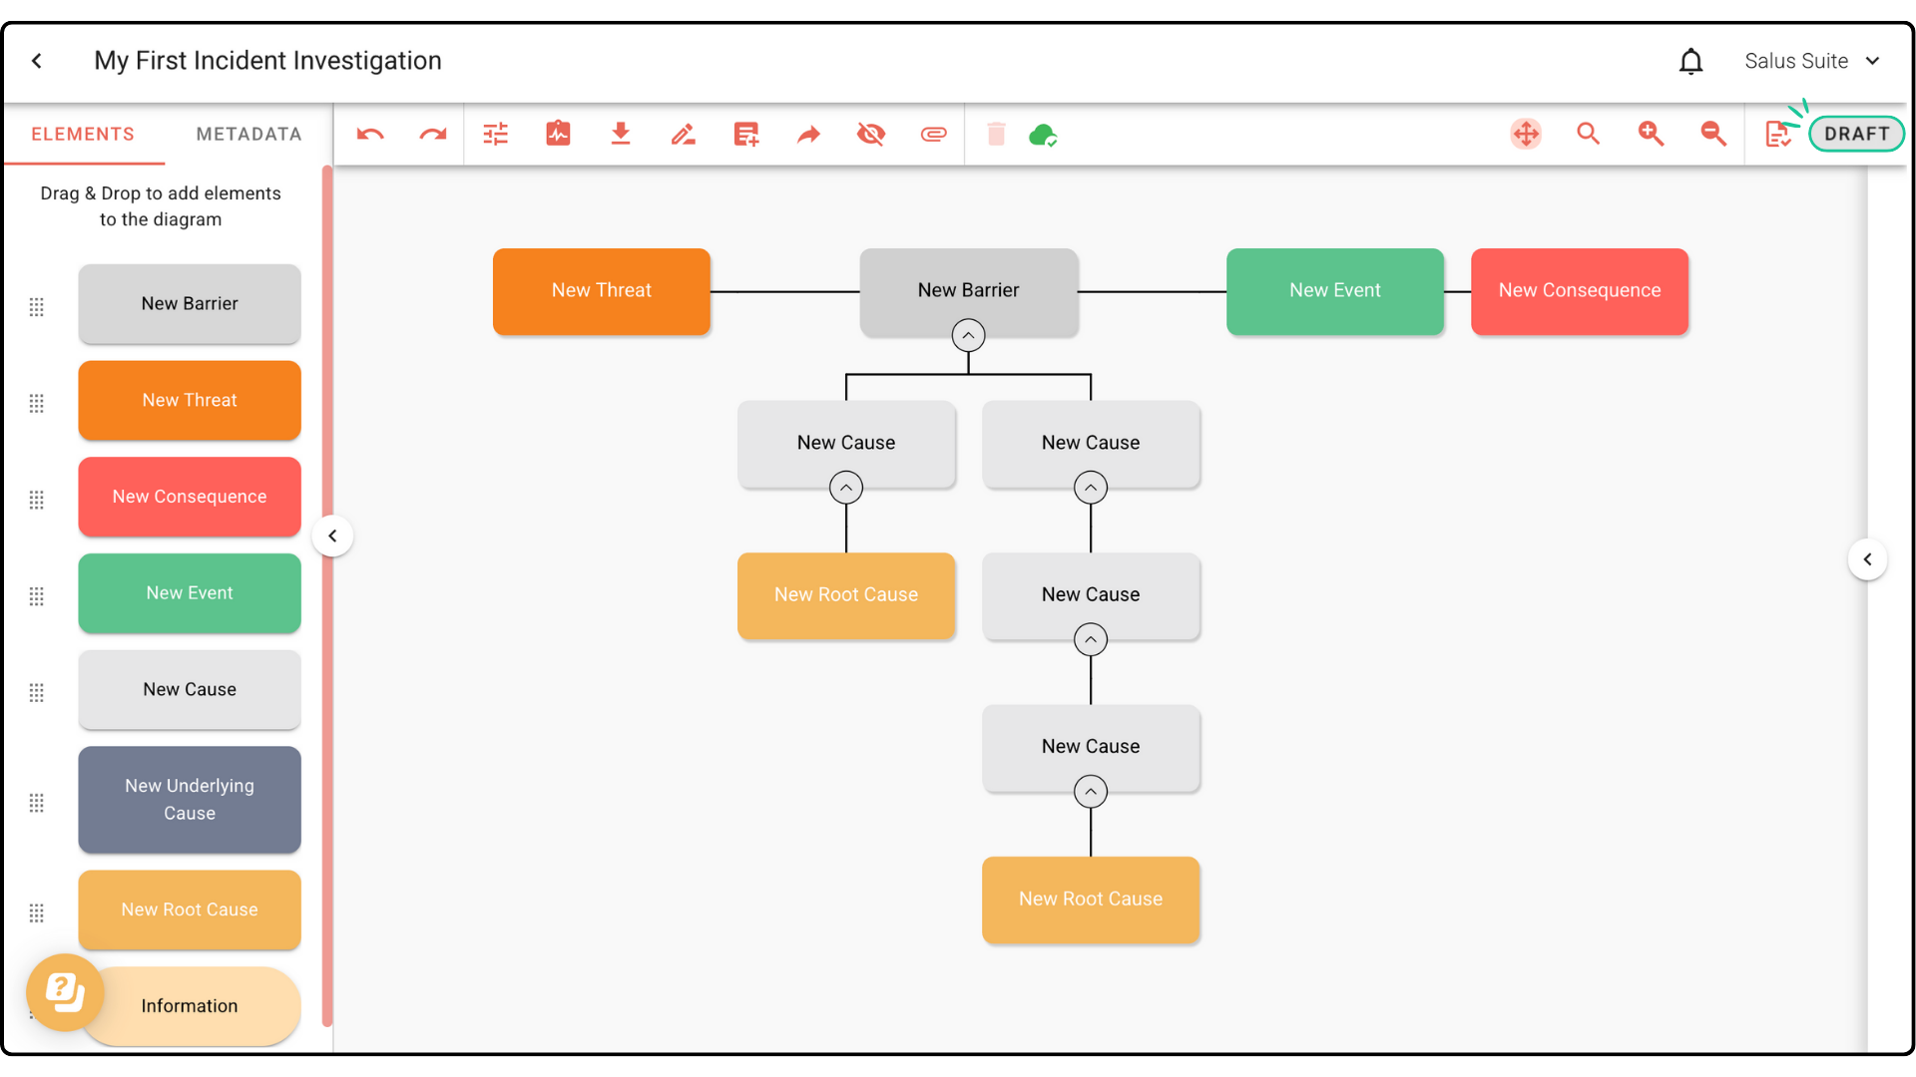Open the notifications bell
Image resolution: width=1916 pixels, height=1077 pixels.
click(x=1690, y=62)
